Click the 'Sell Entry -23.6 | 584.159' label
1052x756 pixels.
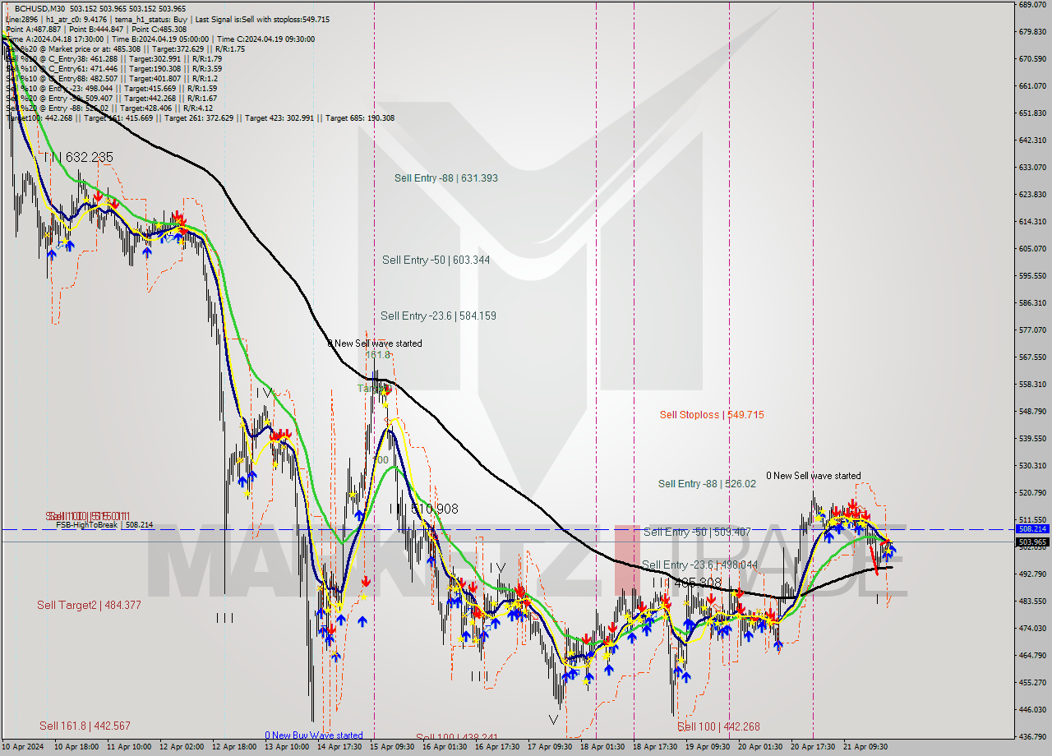[x=438, y=316]
